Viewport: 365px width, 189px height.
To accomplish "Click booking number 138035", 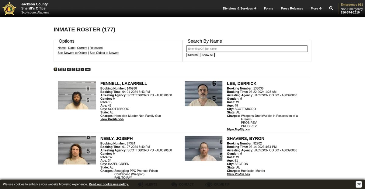I will pyautogui.click(x=258, y=88).
